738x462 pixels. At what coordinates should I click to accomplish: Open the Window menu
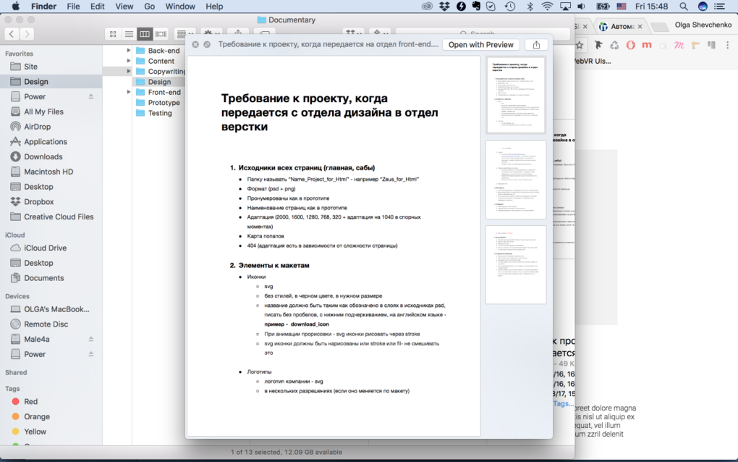pos(180,7)
